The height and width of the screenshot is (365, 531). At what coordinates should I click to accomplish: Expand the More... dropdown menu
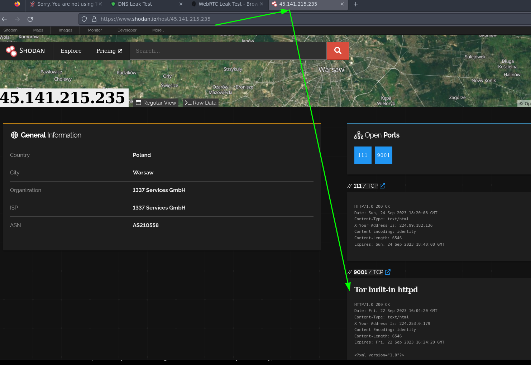[x=158, y=30]
